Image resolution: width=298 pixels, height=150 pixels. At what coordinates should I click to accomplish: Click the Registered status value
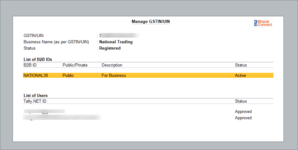click(x=110, y=48)
